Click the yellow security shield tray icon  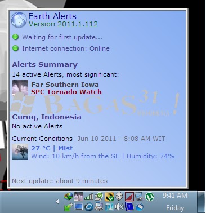pos(109,197)
